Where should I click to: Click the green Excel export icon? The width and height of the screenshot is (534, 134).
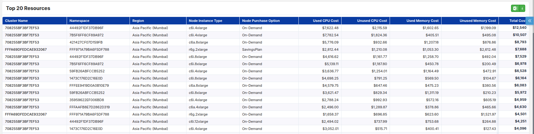tap(515, 8)
